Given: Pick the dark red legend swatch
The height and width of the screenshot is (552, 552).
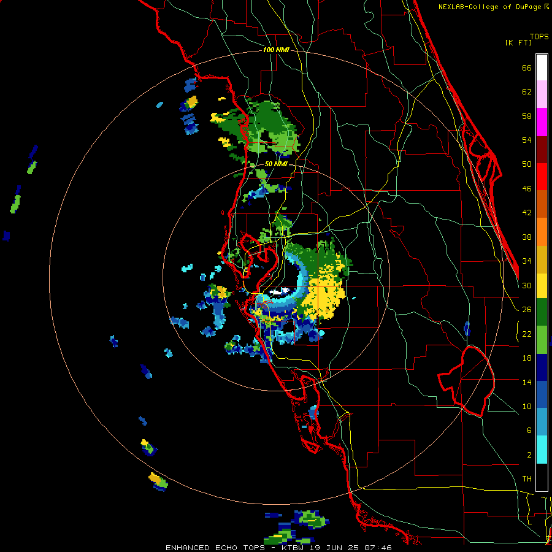Looking at the screenshot, I should 542,149.
